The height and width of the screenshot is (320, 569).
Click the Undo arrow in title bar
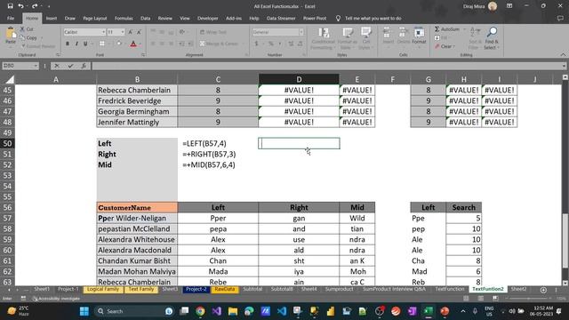tap(21, 6)
